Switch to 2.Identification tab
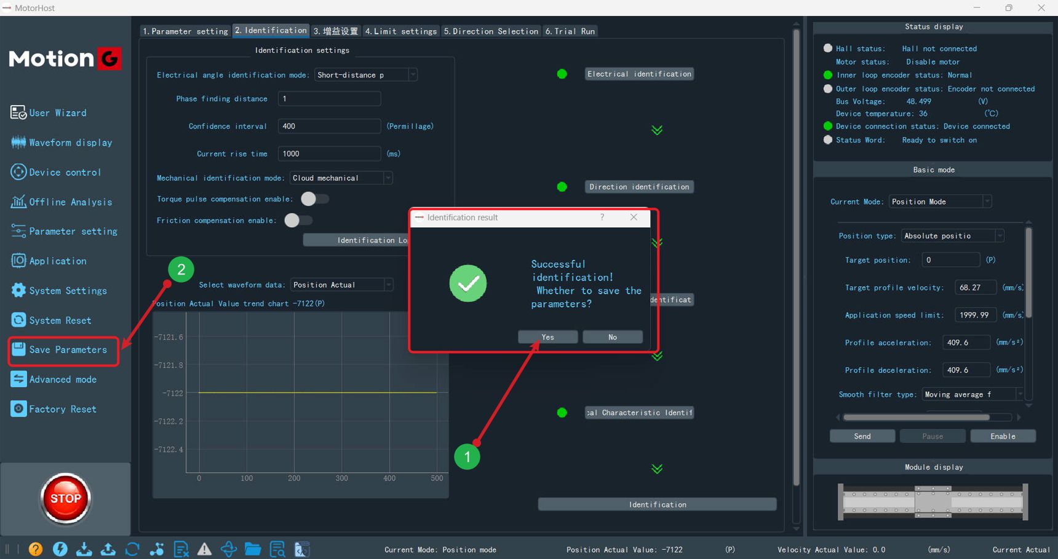This screenshot has height=559, width=1058. 271,31
